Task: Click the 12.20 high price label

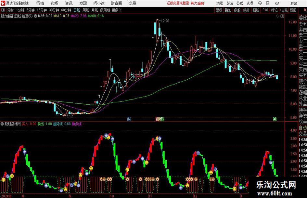Action: pos(165,21)
